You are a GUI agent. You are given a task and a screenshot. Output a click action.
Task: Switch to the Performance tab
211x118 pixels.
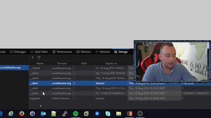62,52
